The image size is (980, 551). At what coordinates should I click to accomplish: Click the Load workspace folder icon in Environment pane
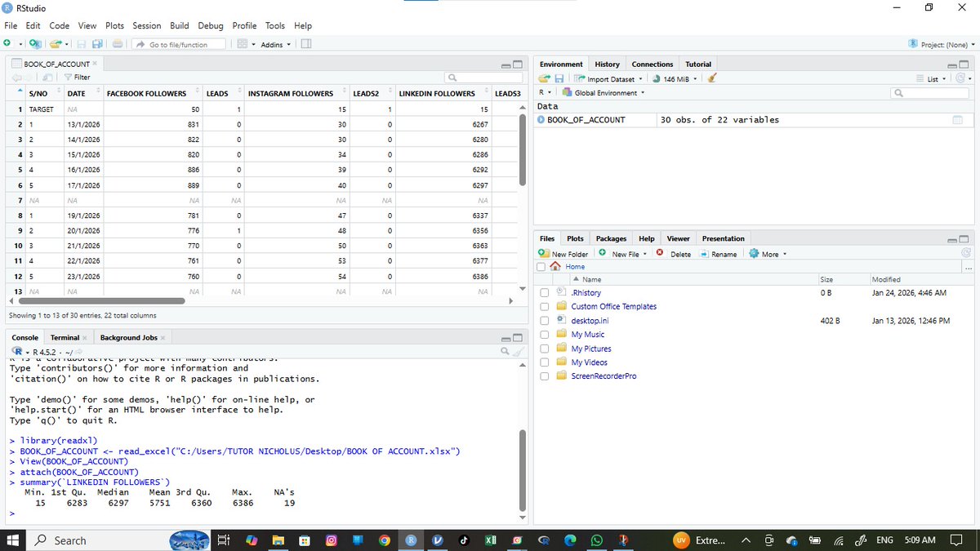pos(545,78)
